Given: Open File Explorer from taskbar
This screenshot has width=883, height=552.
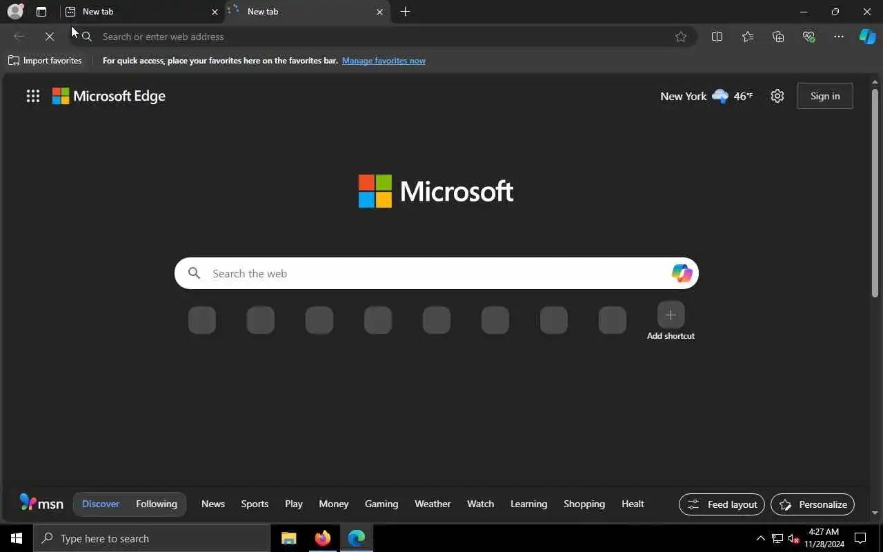Looking at the screenshot, I should tap(289, 538).
